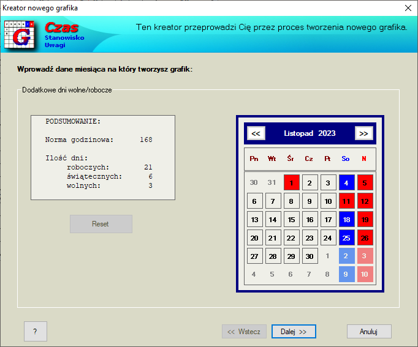This screenshot has height=347, width=418.
Task: Click the Reset button
Action: 101,224
